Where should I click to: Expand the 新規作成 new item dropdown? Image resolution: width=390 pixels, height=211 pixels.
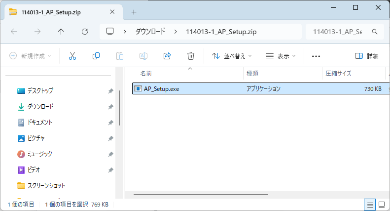click(31, 56)
